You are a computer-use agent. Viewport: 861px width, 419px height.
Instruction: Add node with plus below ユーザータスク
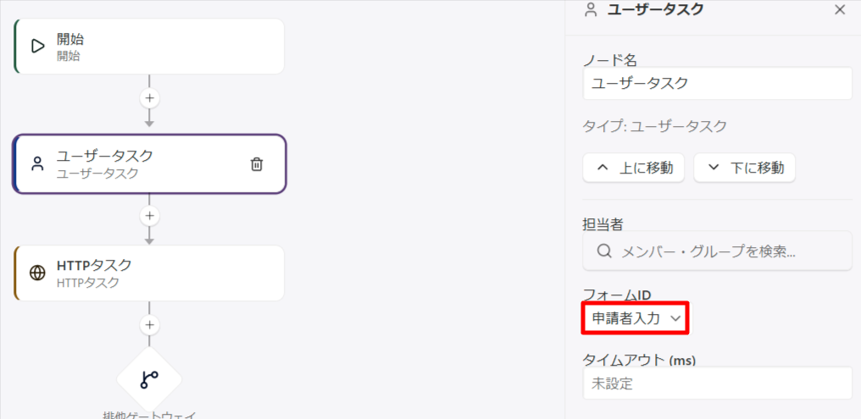(x=149, y=216)
